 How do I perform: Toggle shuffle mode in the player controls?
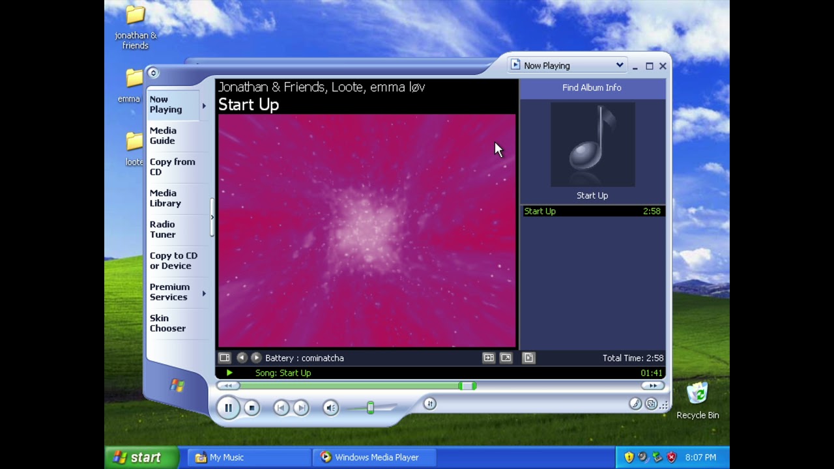click(429, 404)
